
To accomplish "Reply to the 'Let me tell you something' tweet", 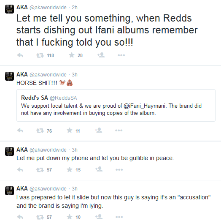I will coord(20,55).
